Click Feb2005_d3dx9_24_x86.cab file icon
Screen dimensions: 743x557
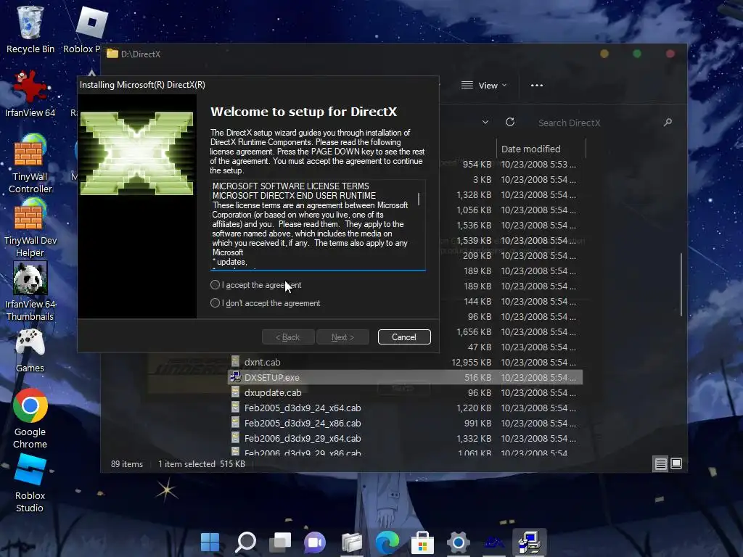click(x=235, y=423)
